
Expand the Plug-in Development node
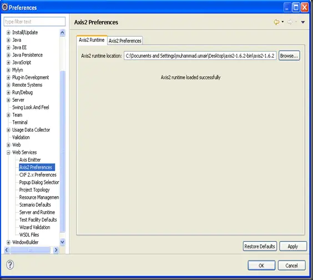click(x=8, y=77)
